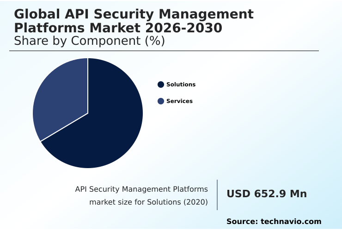Screen dimensions: 342x230
Task: Open the technavio.com source link
Action: [291, 222]
